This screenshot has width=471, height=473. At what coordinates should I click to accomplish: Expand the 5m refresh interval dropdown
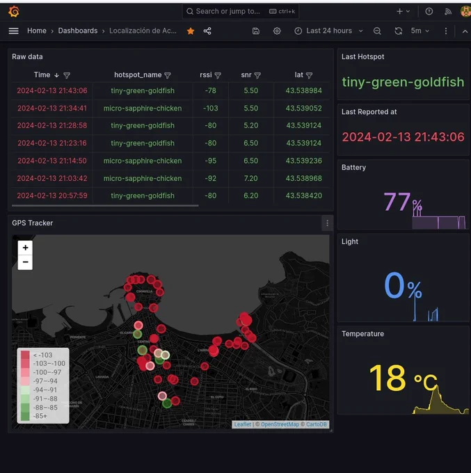(420, 31)
